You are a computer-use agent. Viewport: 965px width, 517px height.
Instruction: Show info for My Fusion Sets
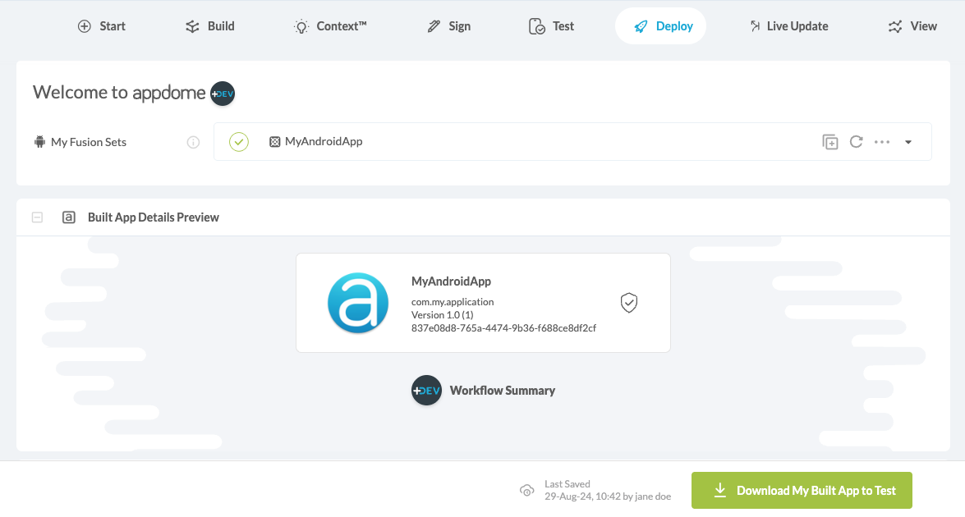click(x=193, y=142)
